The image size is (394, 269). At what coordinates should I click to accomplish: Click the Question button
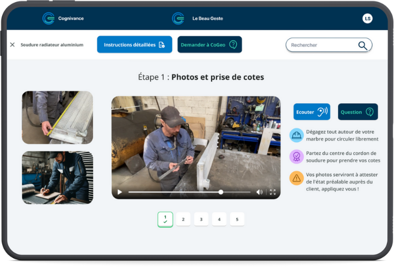click(358, 111)
